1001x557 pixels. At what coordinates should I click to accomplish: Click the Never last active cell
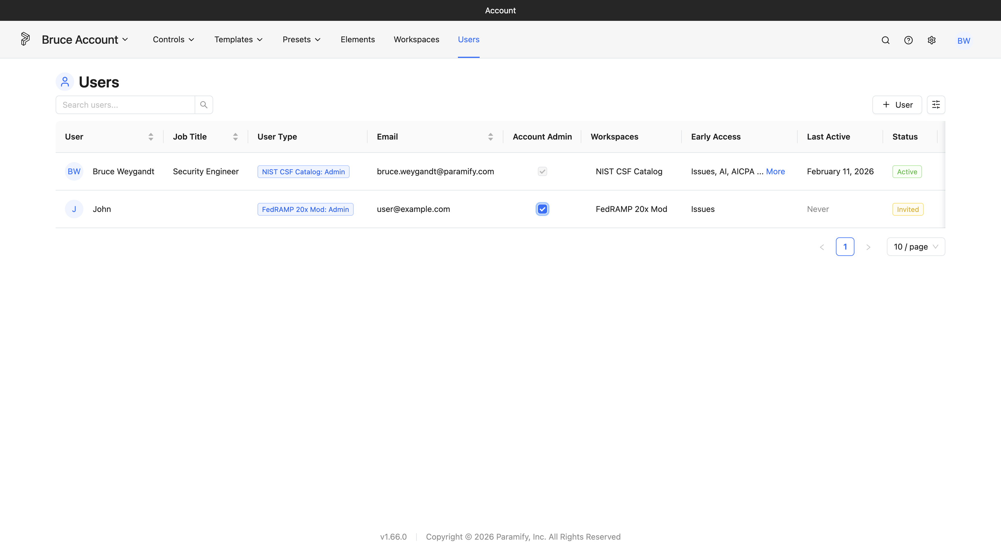pyautogui.click(x=818, y=209)
